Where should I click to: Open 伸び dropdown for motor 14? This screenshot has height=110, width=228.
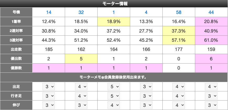(49, 105)
